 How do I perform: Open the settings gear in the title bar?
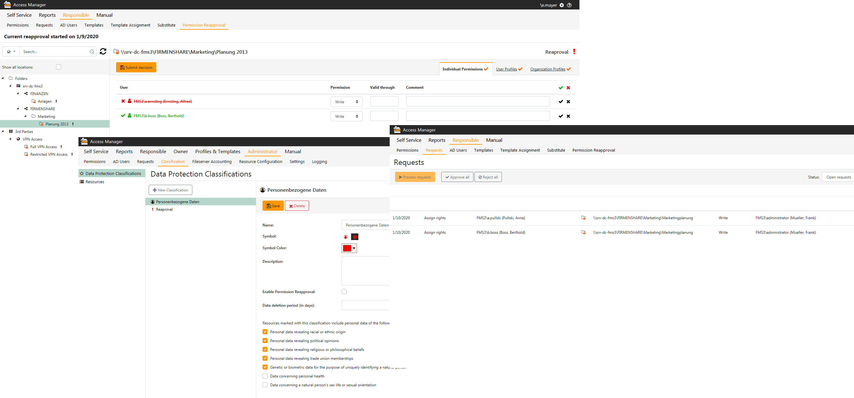point(562,5)
